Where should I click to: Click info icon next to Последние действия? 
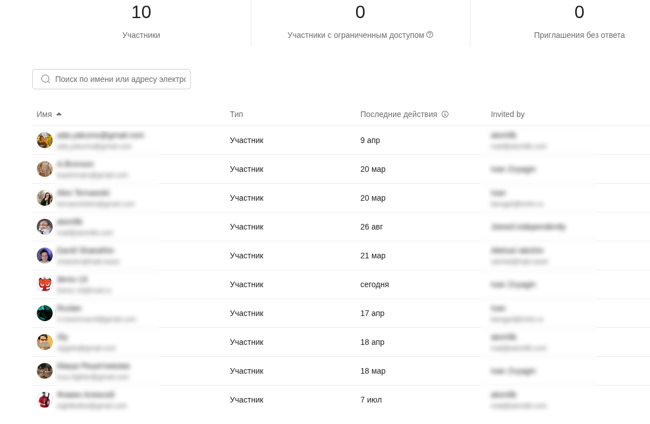(x=445, y=114)
